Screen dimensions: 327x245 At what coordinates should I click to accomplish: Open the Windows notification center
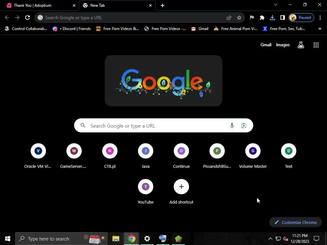[x=316, y=239]
